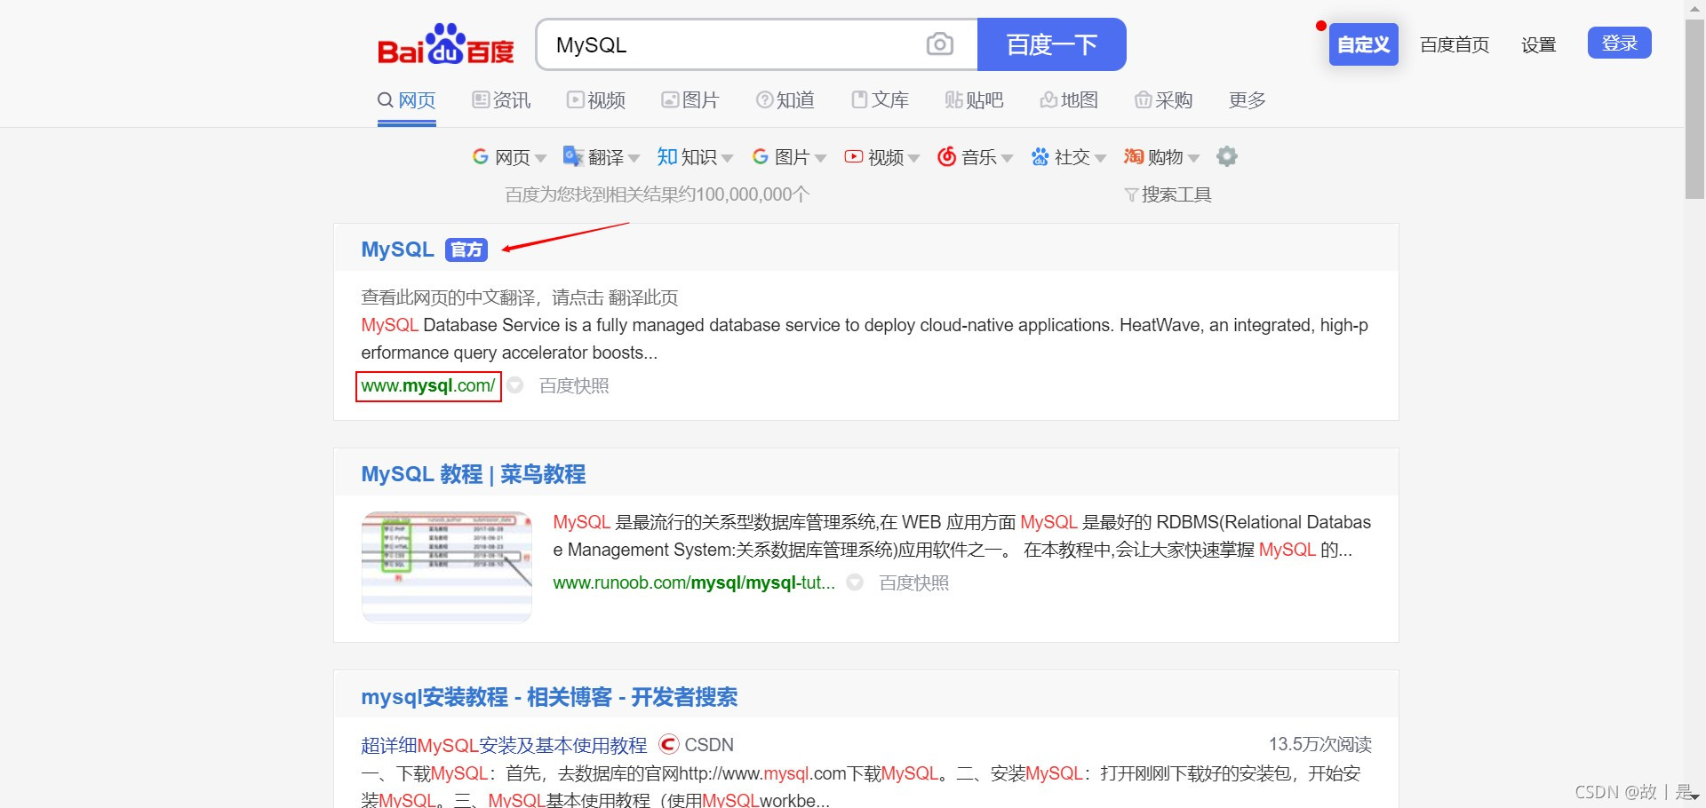Screen dimensions: 1706x808
Task: Open 超详细MySQL安装及基本使用教程 article link
Action: [504, 745]
